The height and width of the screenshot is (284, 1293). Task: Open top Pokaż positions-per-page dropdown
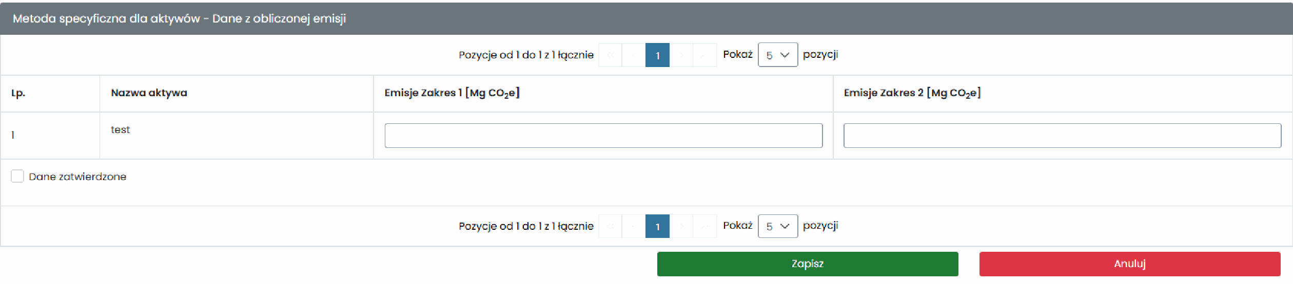tap(778, 55)
